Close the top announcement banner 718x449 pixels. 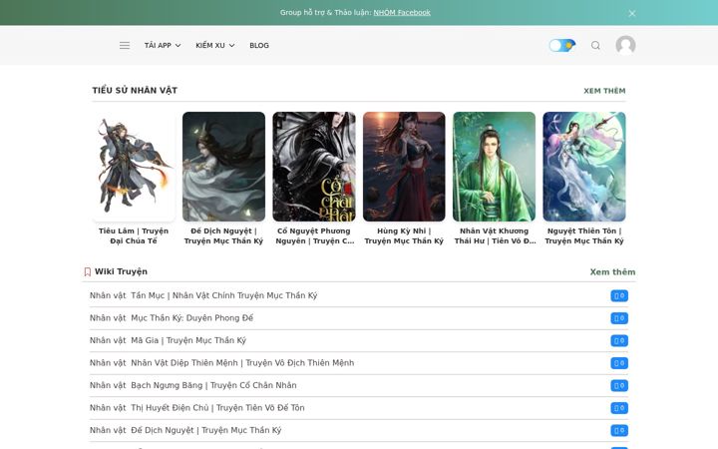click(632, 13)
